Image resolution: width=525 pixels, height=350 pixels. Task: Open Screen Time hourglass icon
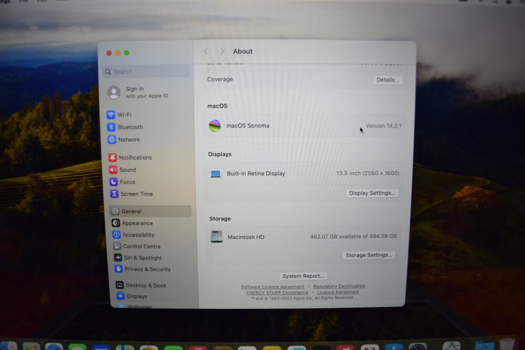point(114,194)
